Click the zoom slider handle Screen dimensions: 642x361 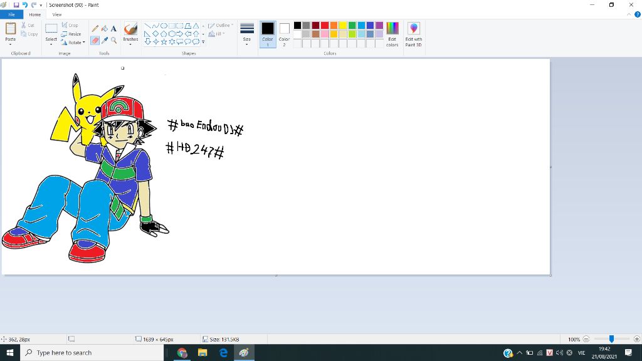point(611,339)
